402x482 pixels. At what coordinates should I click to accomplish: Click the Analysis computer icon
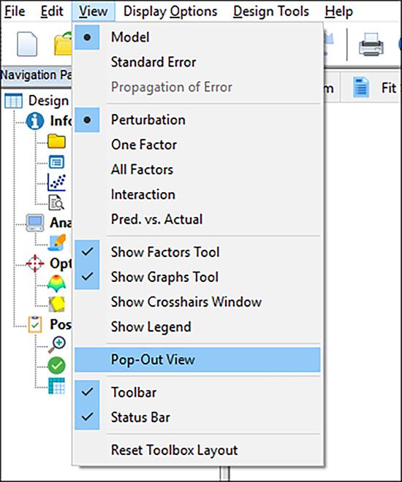(35, 223)
